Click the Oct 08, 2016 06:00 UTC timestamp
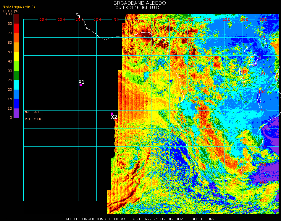The image size is (281, 221). 138,8
